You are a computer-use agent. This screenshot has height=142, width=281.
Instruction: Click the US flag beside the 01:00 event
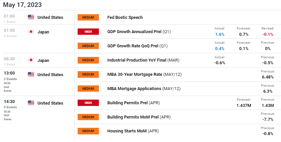point(31,17)
